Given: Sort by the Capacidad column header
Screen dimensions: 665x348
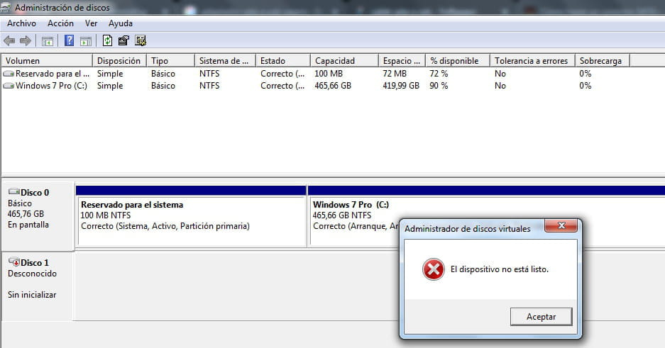Looking at the screenshot, I should [x=344, y=60].
